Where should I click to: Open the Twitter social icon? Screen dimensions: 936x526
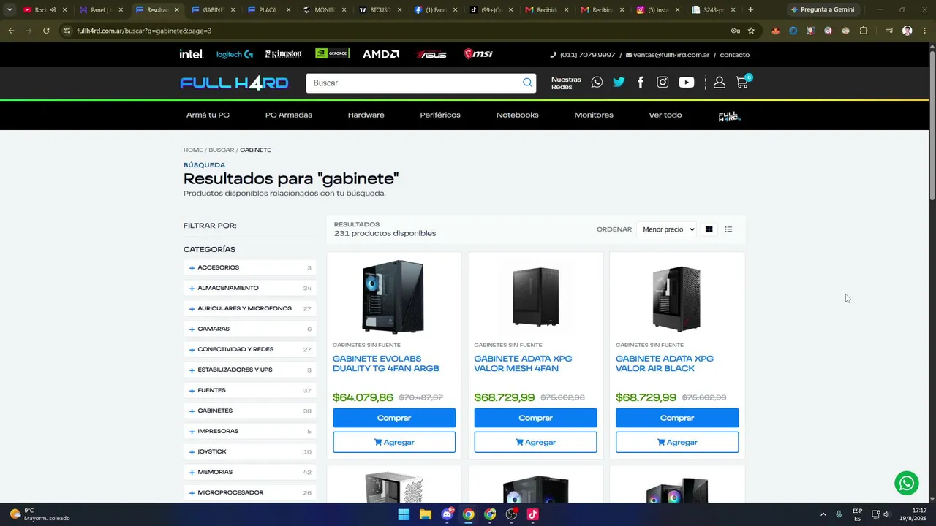pos(619,83)
